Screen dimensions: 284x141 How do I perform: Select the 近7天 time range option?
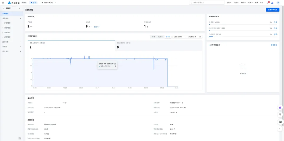point(168,37)
